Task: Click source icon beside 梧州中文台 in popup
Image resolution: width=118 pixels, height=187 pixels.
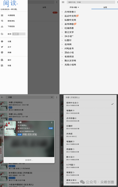Action: (x=19, y=128)
